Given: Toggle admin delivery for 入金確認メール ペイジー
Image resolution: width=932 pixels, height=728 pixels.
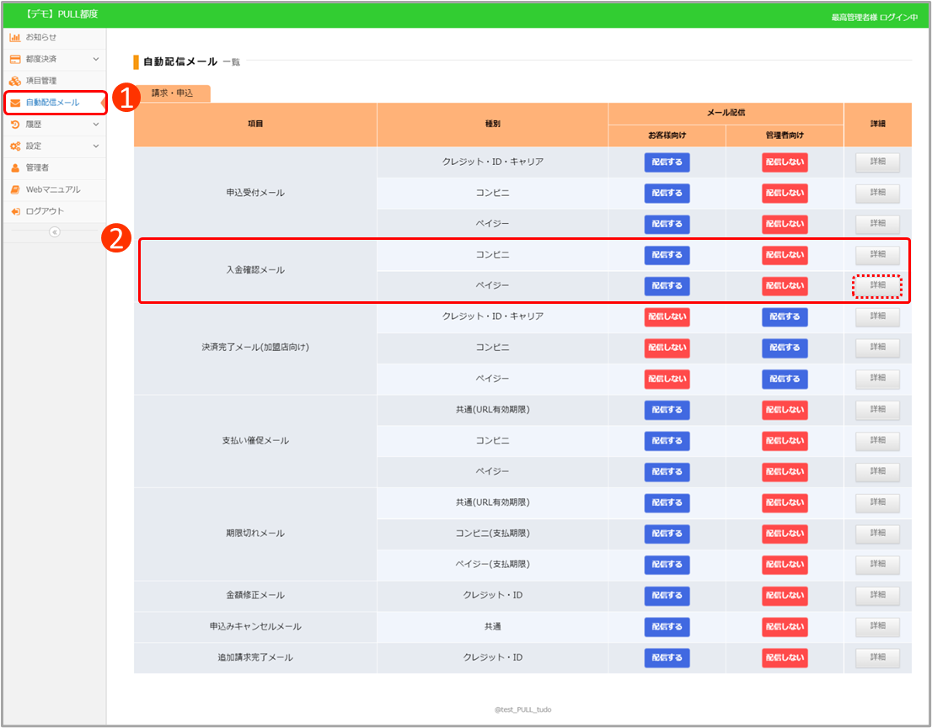Looking at the screenshot, I should point(784,286).
